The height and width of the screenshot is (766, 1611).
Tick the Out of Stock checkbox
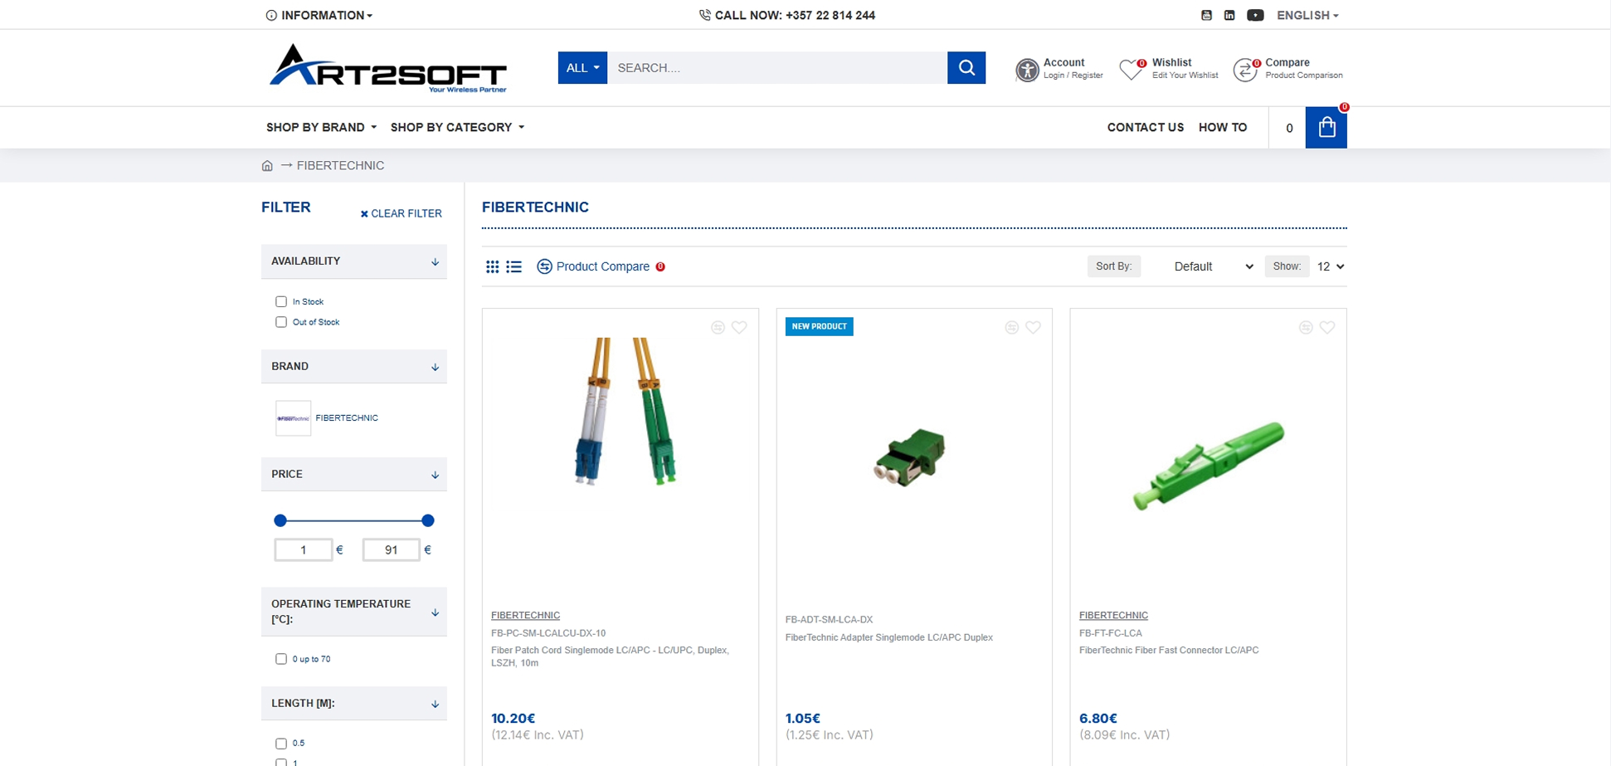tap(281, 322)
